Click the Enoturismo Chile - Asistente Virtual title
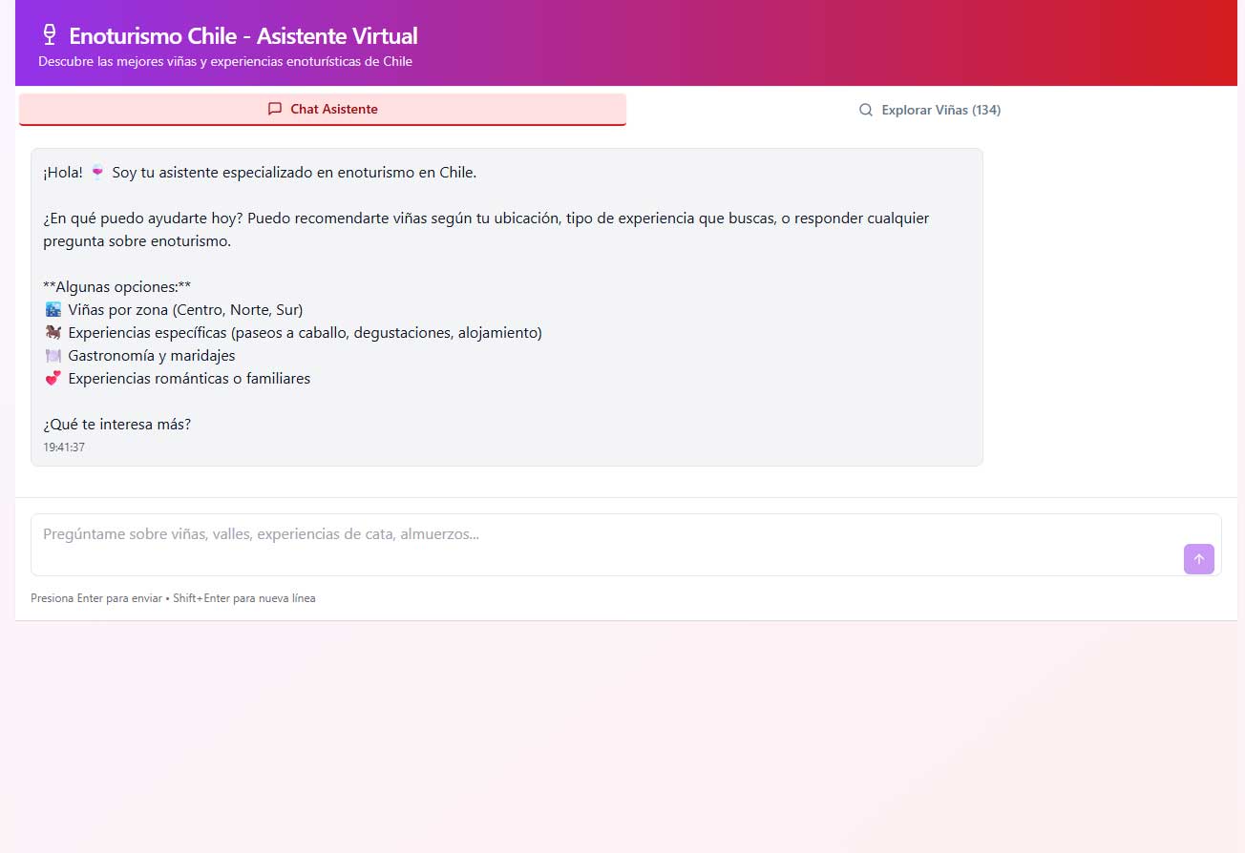Image resolution: width=1245 pixels, height=853 pixels. pos(243,36)
